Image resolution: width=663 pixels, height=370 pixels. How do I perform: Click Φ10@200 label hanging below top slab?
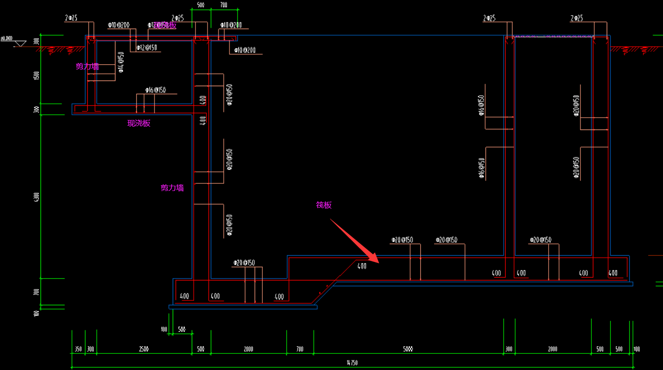click(245, 50)
